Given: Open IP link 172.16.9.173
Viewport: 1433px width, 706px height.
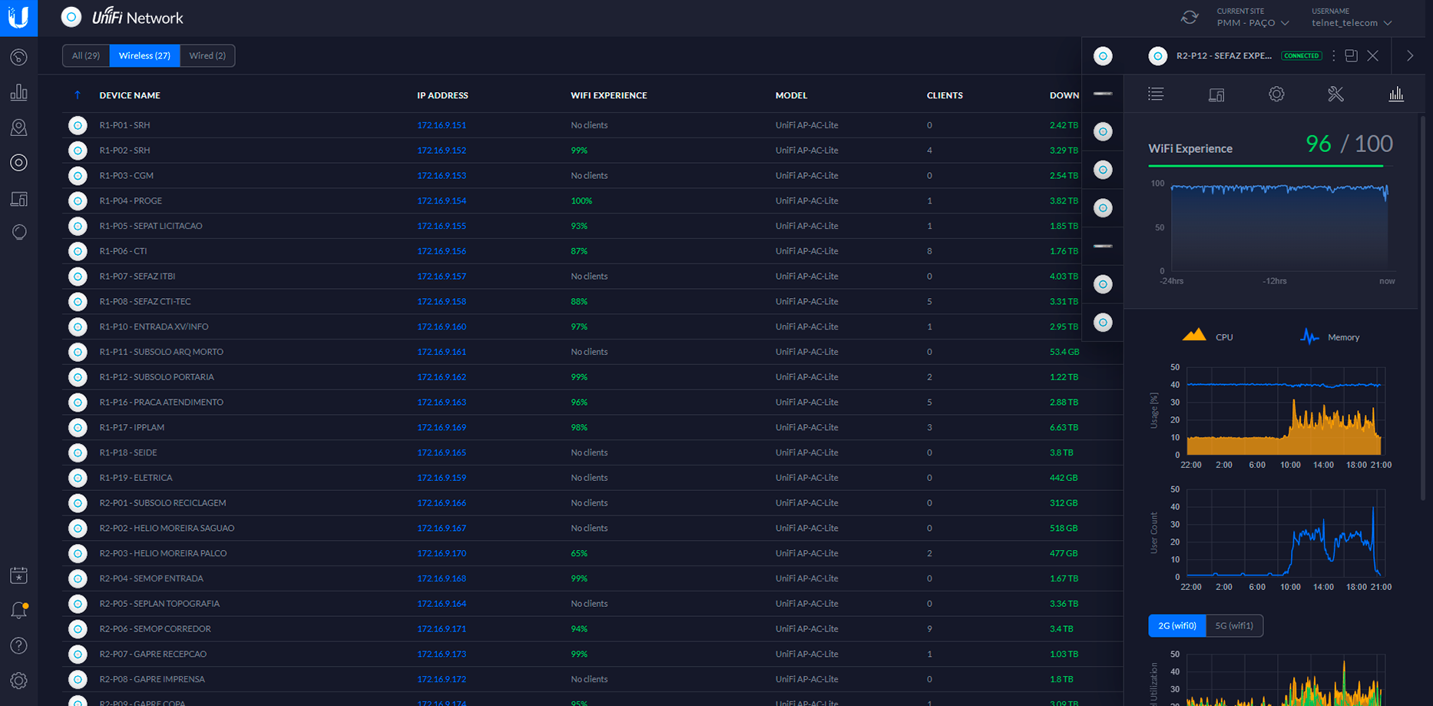Looking at the screenshot, I should pos(442,654).
